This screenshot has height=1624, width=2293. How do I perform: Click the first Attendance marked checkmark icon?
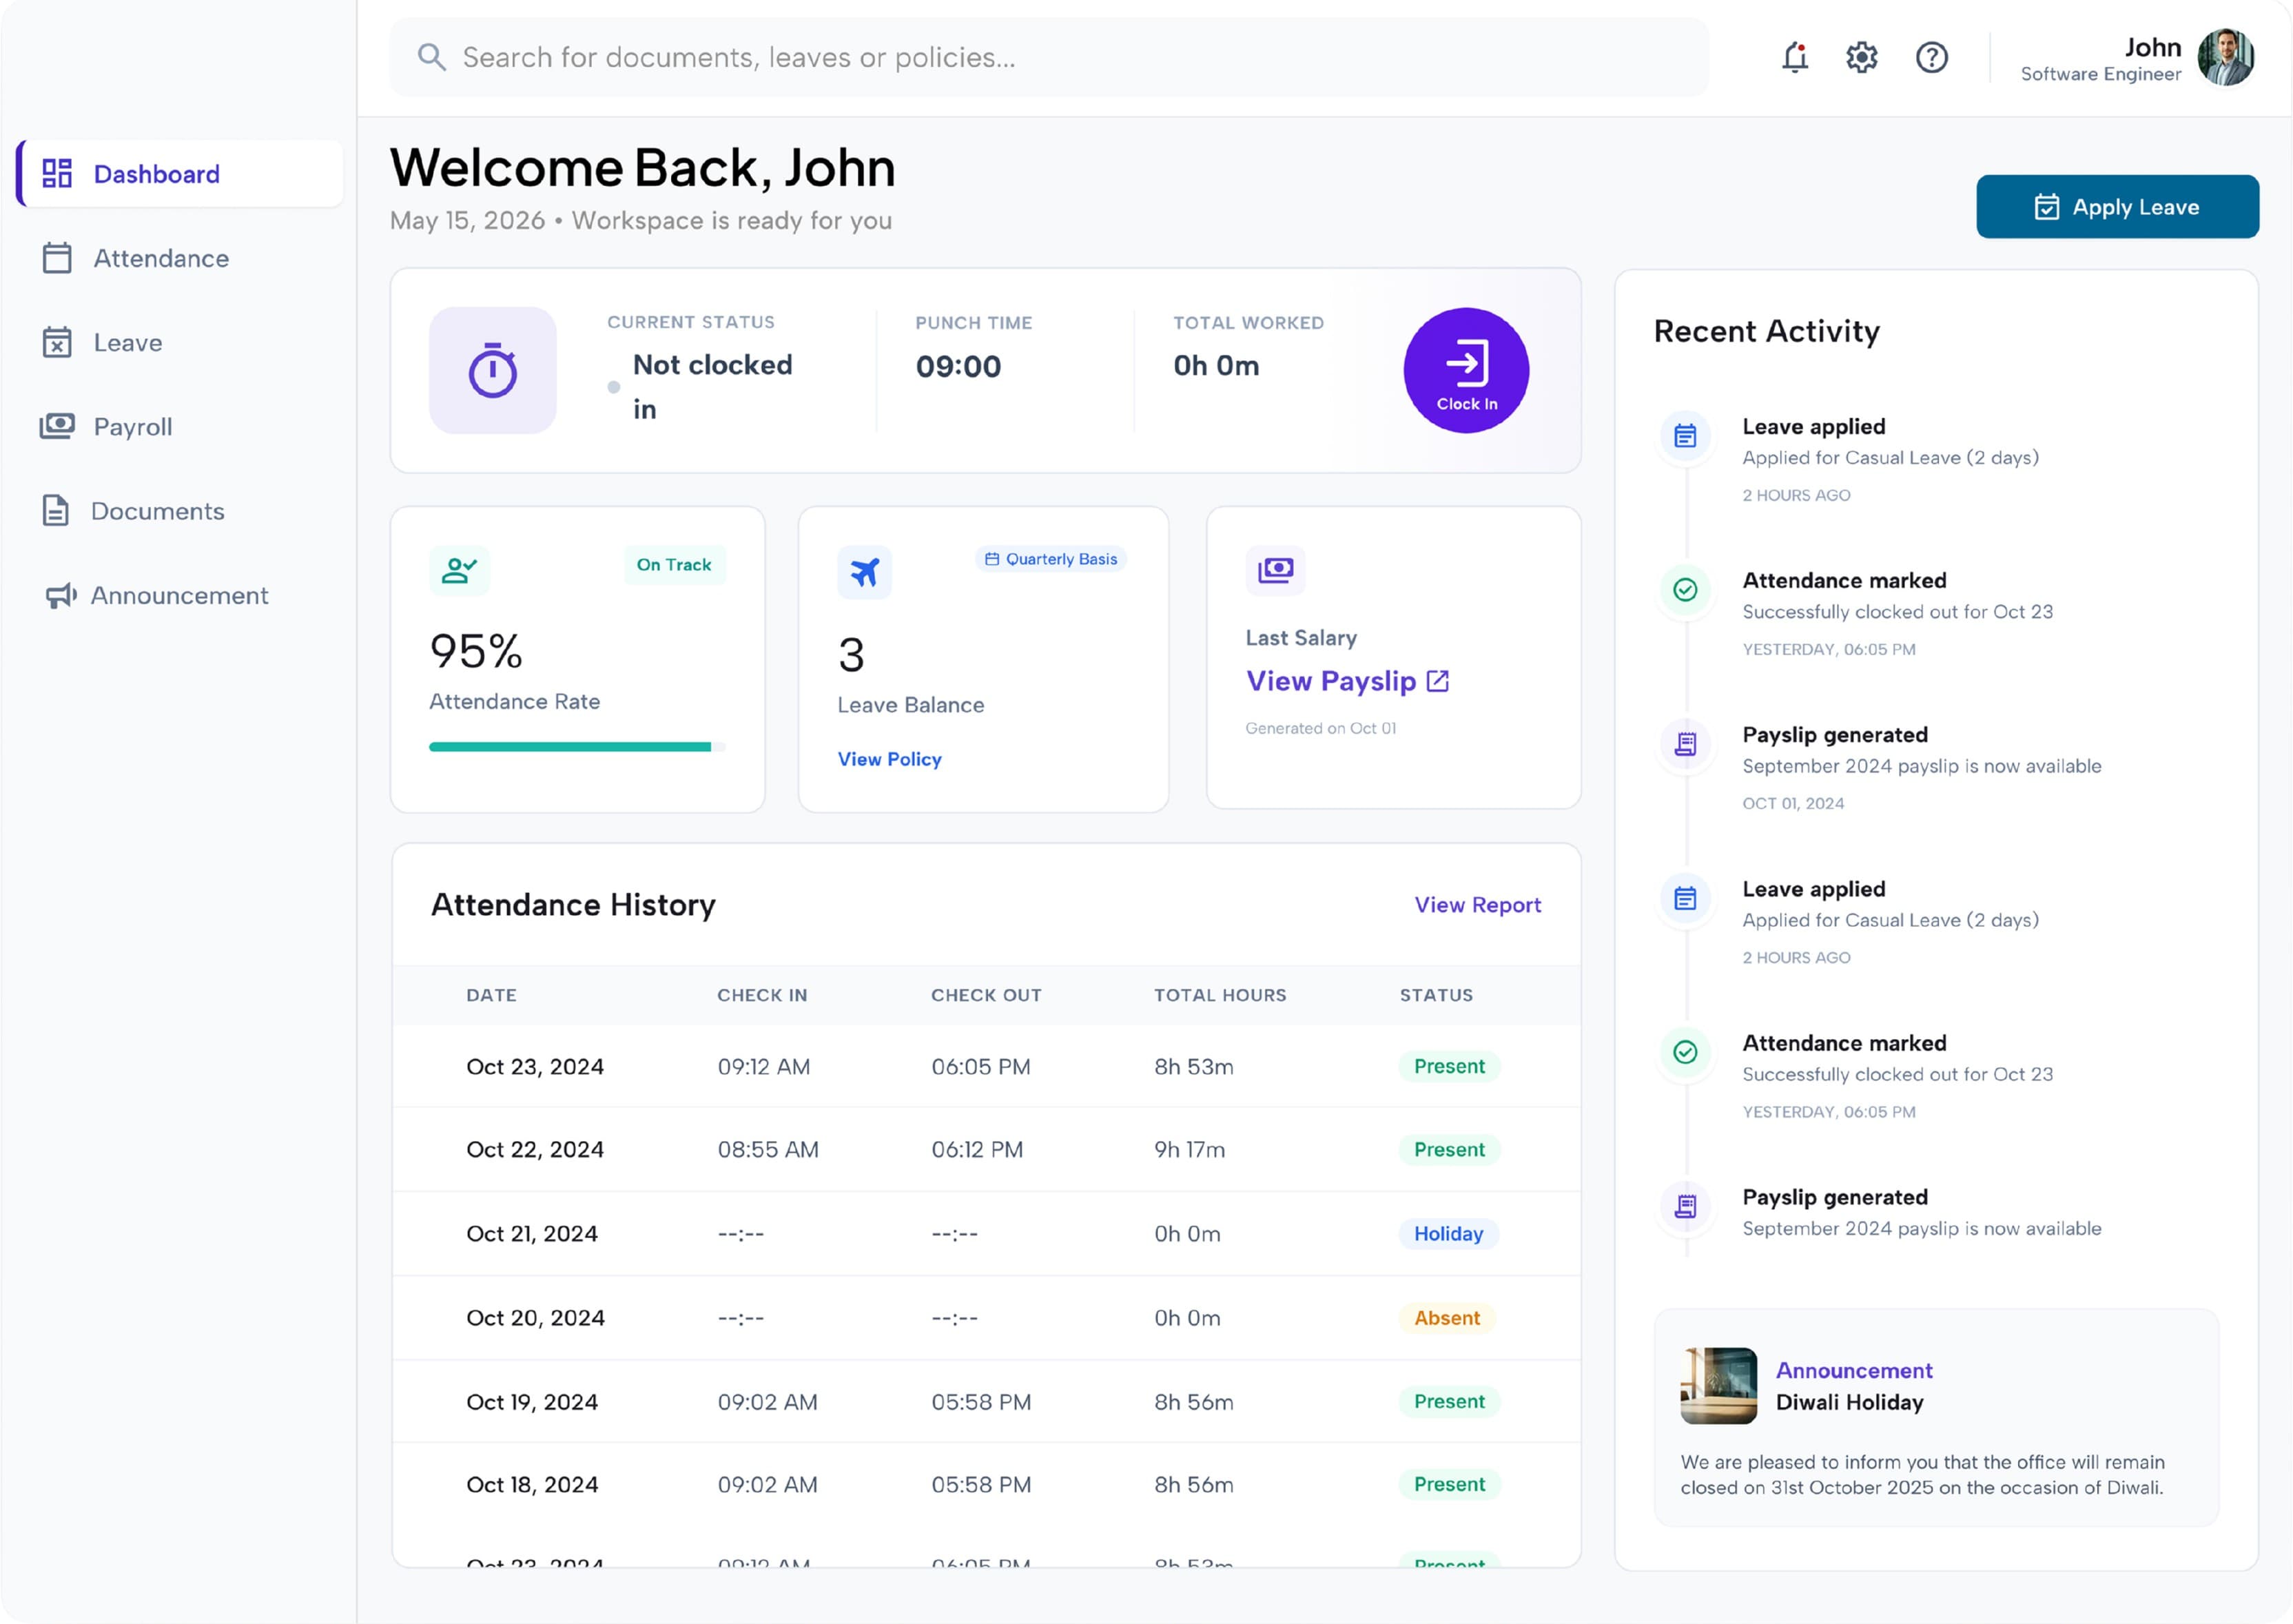tap(1685, 590)
